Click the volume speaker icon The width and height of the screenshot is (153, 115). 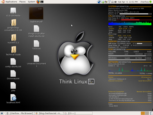[116, 2]
